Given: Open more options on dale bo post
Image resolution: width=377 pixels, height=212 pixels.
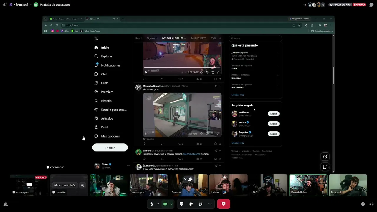Looking at the screenshot, I should [220, 151].
